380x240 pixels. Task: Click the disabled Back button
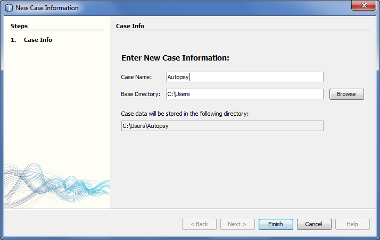(199, 224)
